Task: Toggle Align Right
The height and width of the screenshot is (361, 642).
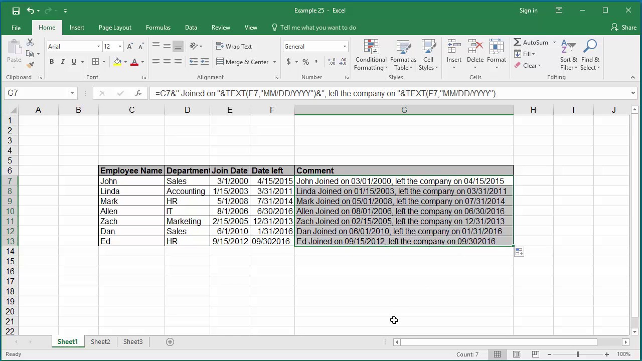Action: [178, 62]
